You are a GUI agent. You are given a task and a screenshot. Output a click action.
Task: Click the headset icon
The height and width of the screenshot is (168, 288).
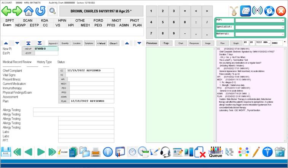[x=165, y=152]
